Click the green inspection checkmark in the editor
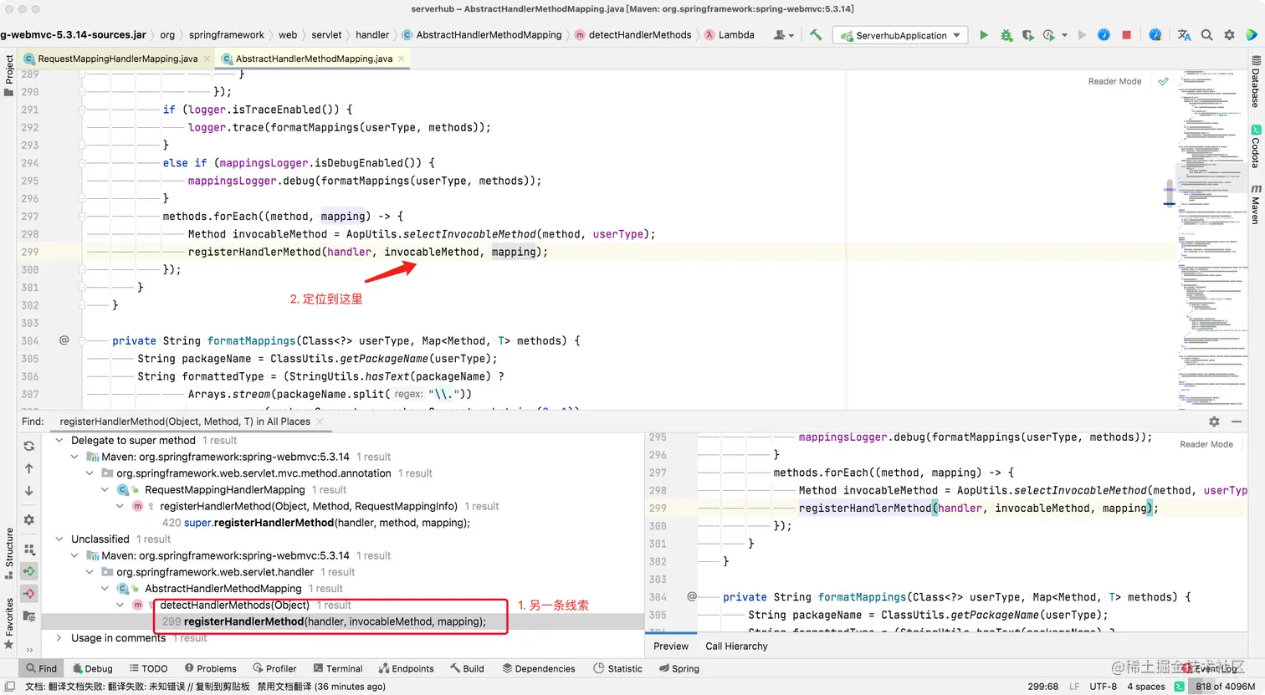 point(1163,81)
